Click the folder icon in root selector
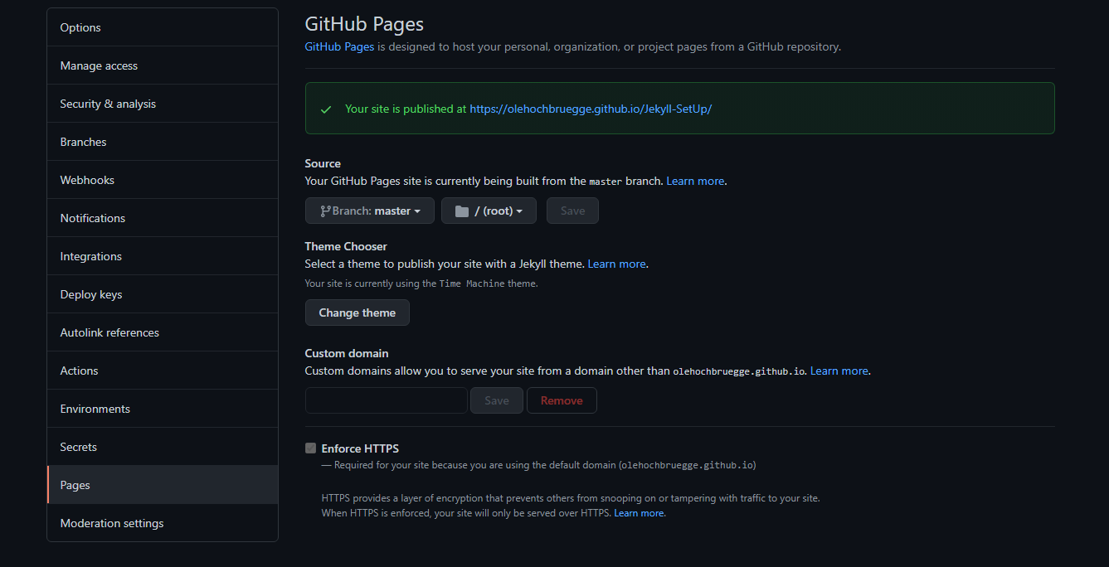1109x567 pixels. pyautogui.click(x=462, y=211)
